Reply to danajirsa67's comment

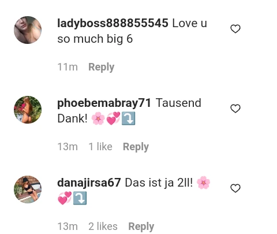[x=141, y=226]
